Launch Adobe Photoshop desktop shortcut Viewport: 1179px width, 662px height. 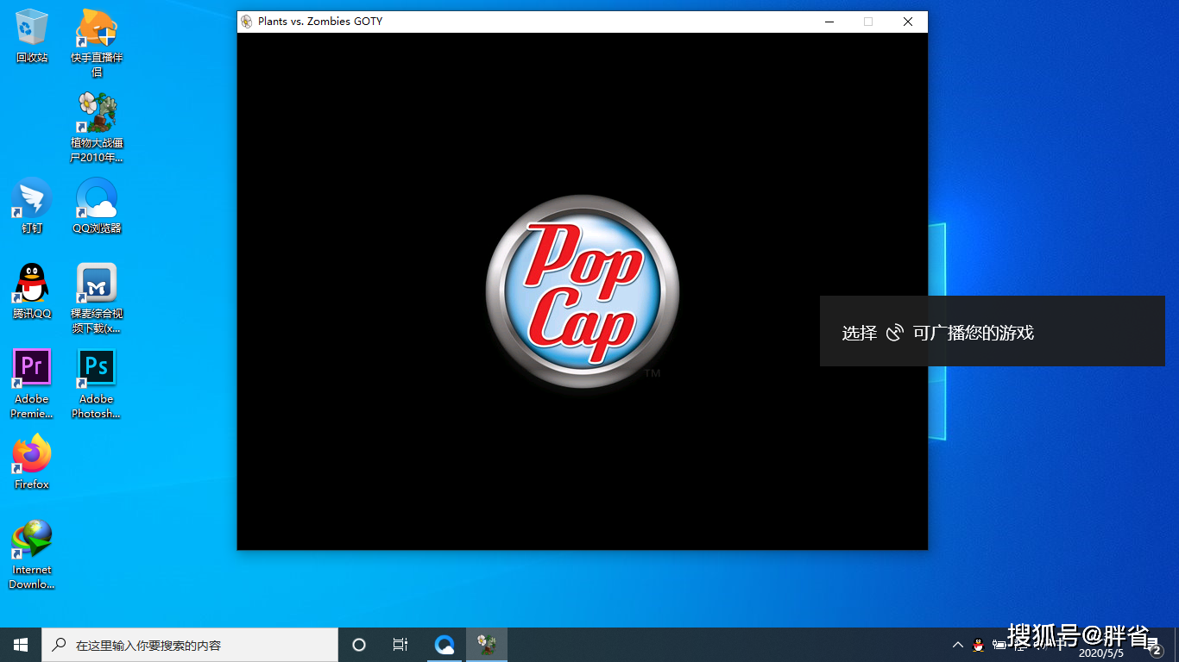[x=97, y=384]
